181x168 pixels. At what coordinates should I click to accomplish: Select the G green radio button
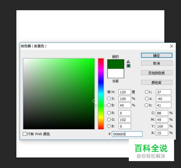pos(109,120)
